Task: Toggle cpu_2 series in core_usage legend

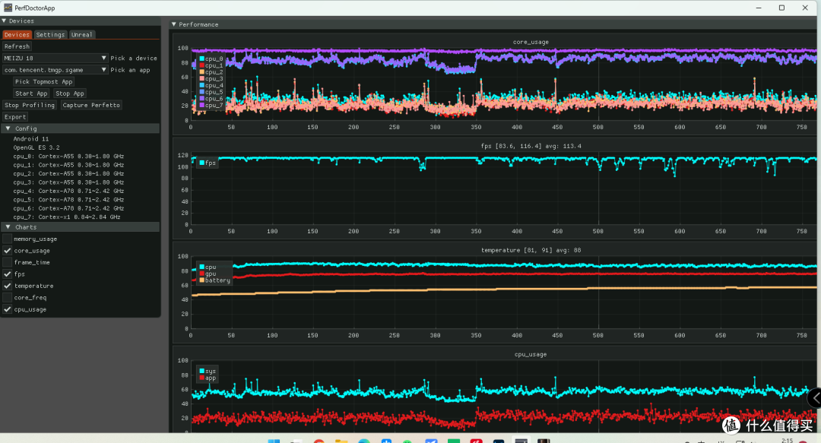Action: click(x=211, y=71)
